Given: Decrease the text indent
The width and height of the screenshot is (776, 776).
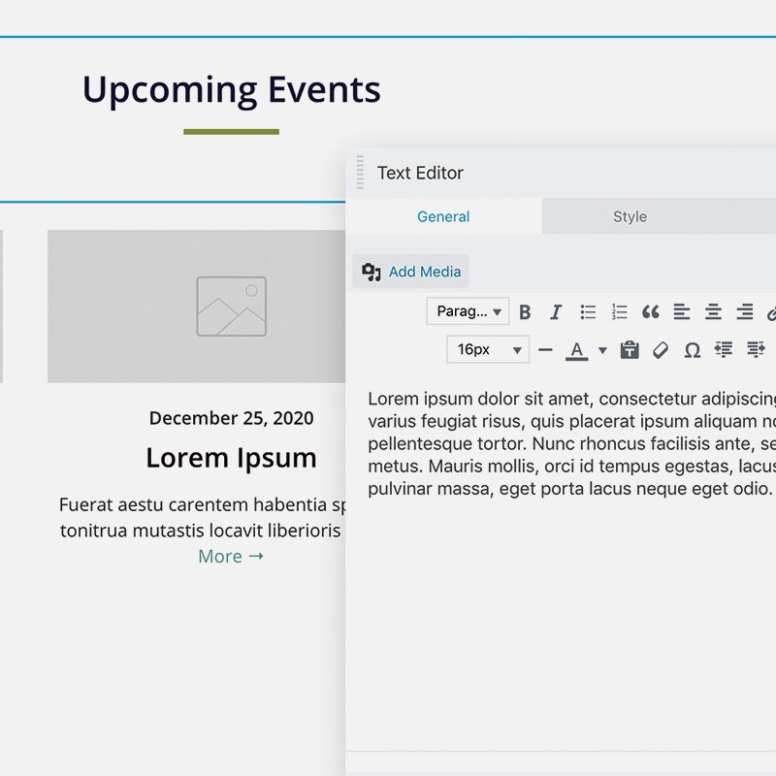Looking at the screenshot, I should pos(724,350).
